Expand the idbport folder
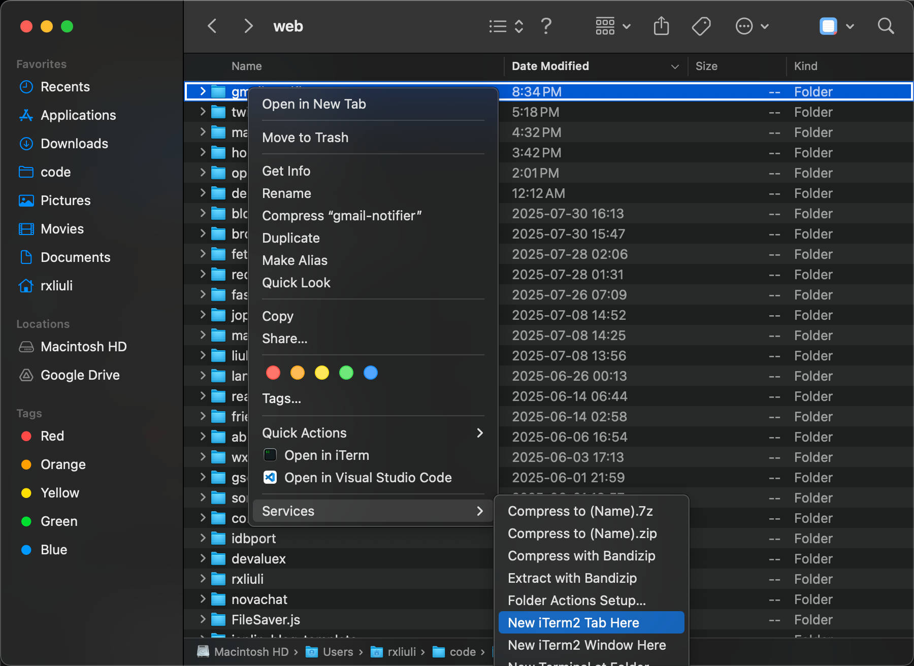Image resolution: width=914 pixels, height=666 pixels. point(203,538)
